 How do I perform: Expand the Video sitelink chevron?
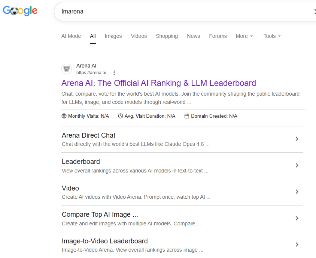[x=297, y=192]
